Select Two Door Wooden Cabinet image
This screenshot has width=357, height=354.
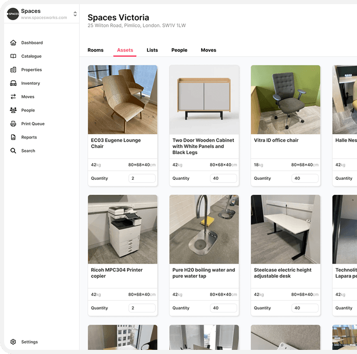204,99
